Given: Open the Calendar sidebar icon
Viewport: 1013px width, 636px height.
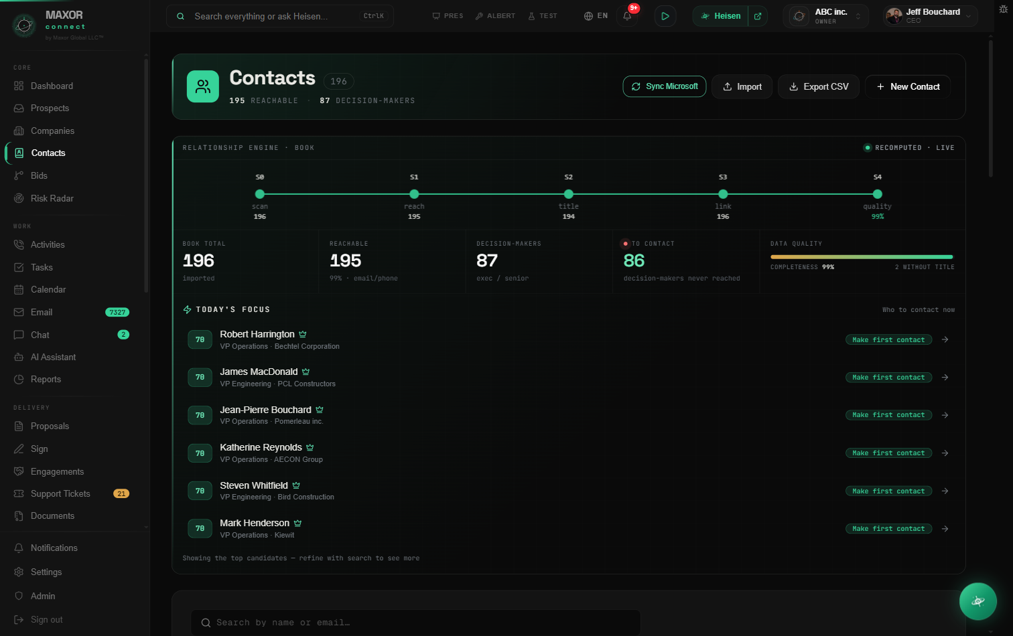Looking at the screenshot, I should 19,289.
